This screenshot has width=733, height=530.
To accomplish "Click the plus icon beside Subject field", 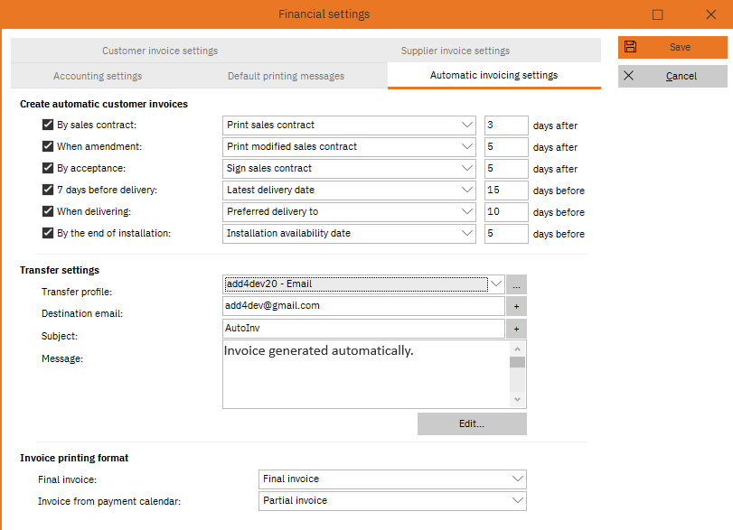I will pos(515,329).
